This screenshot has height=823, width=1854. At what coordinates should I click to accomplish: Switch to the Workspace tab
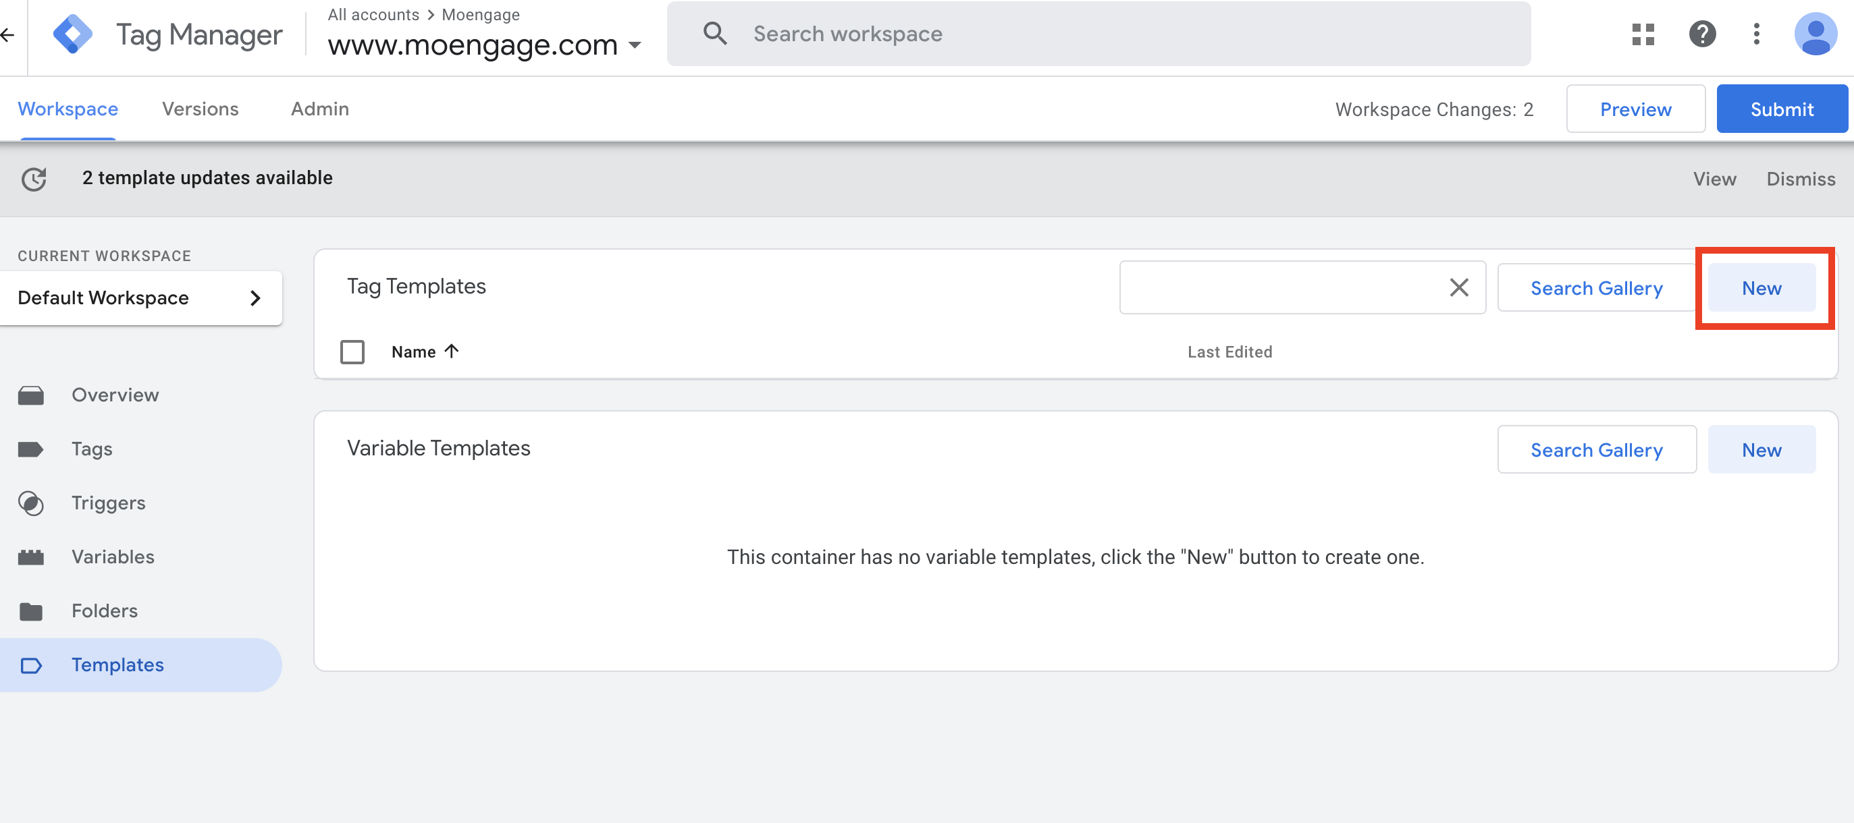(x=68, y=109)
